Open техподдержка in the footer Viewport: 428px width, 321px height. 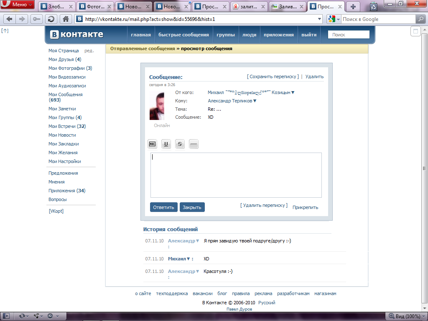tap(172, 294)
